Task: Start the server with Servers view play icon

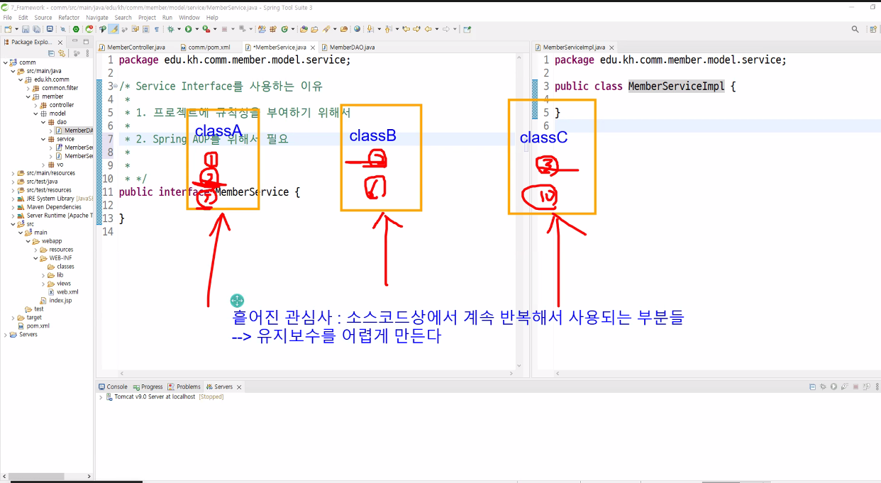Action: tap(833, 387)
